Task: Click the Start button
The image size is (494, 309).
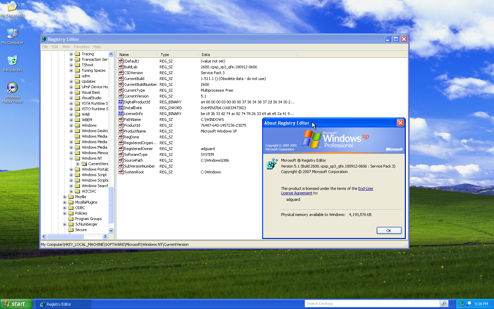Action: point(16,304)
